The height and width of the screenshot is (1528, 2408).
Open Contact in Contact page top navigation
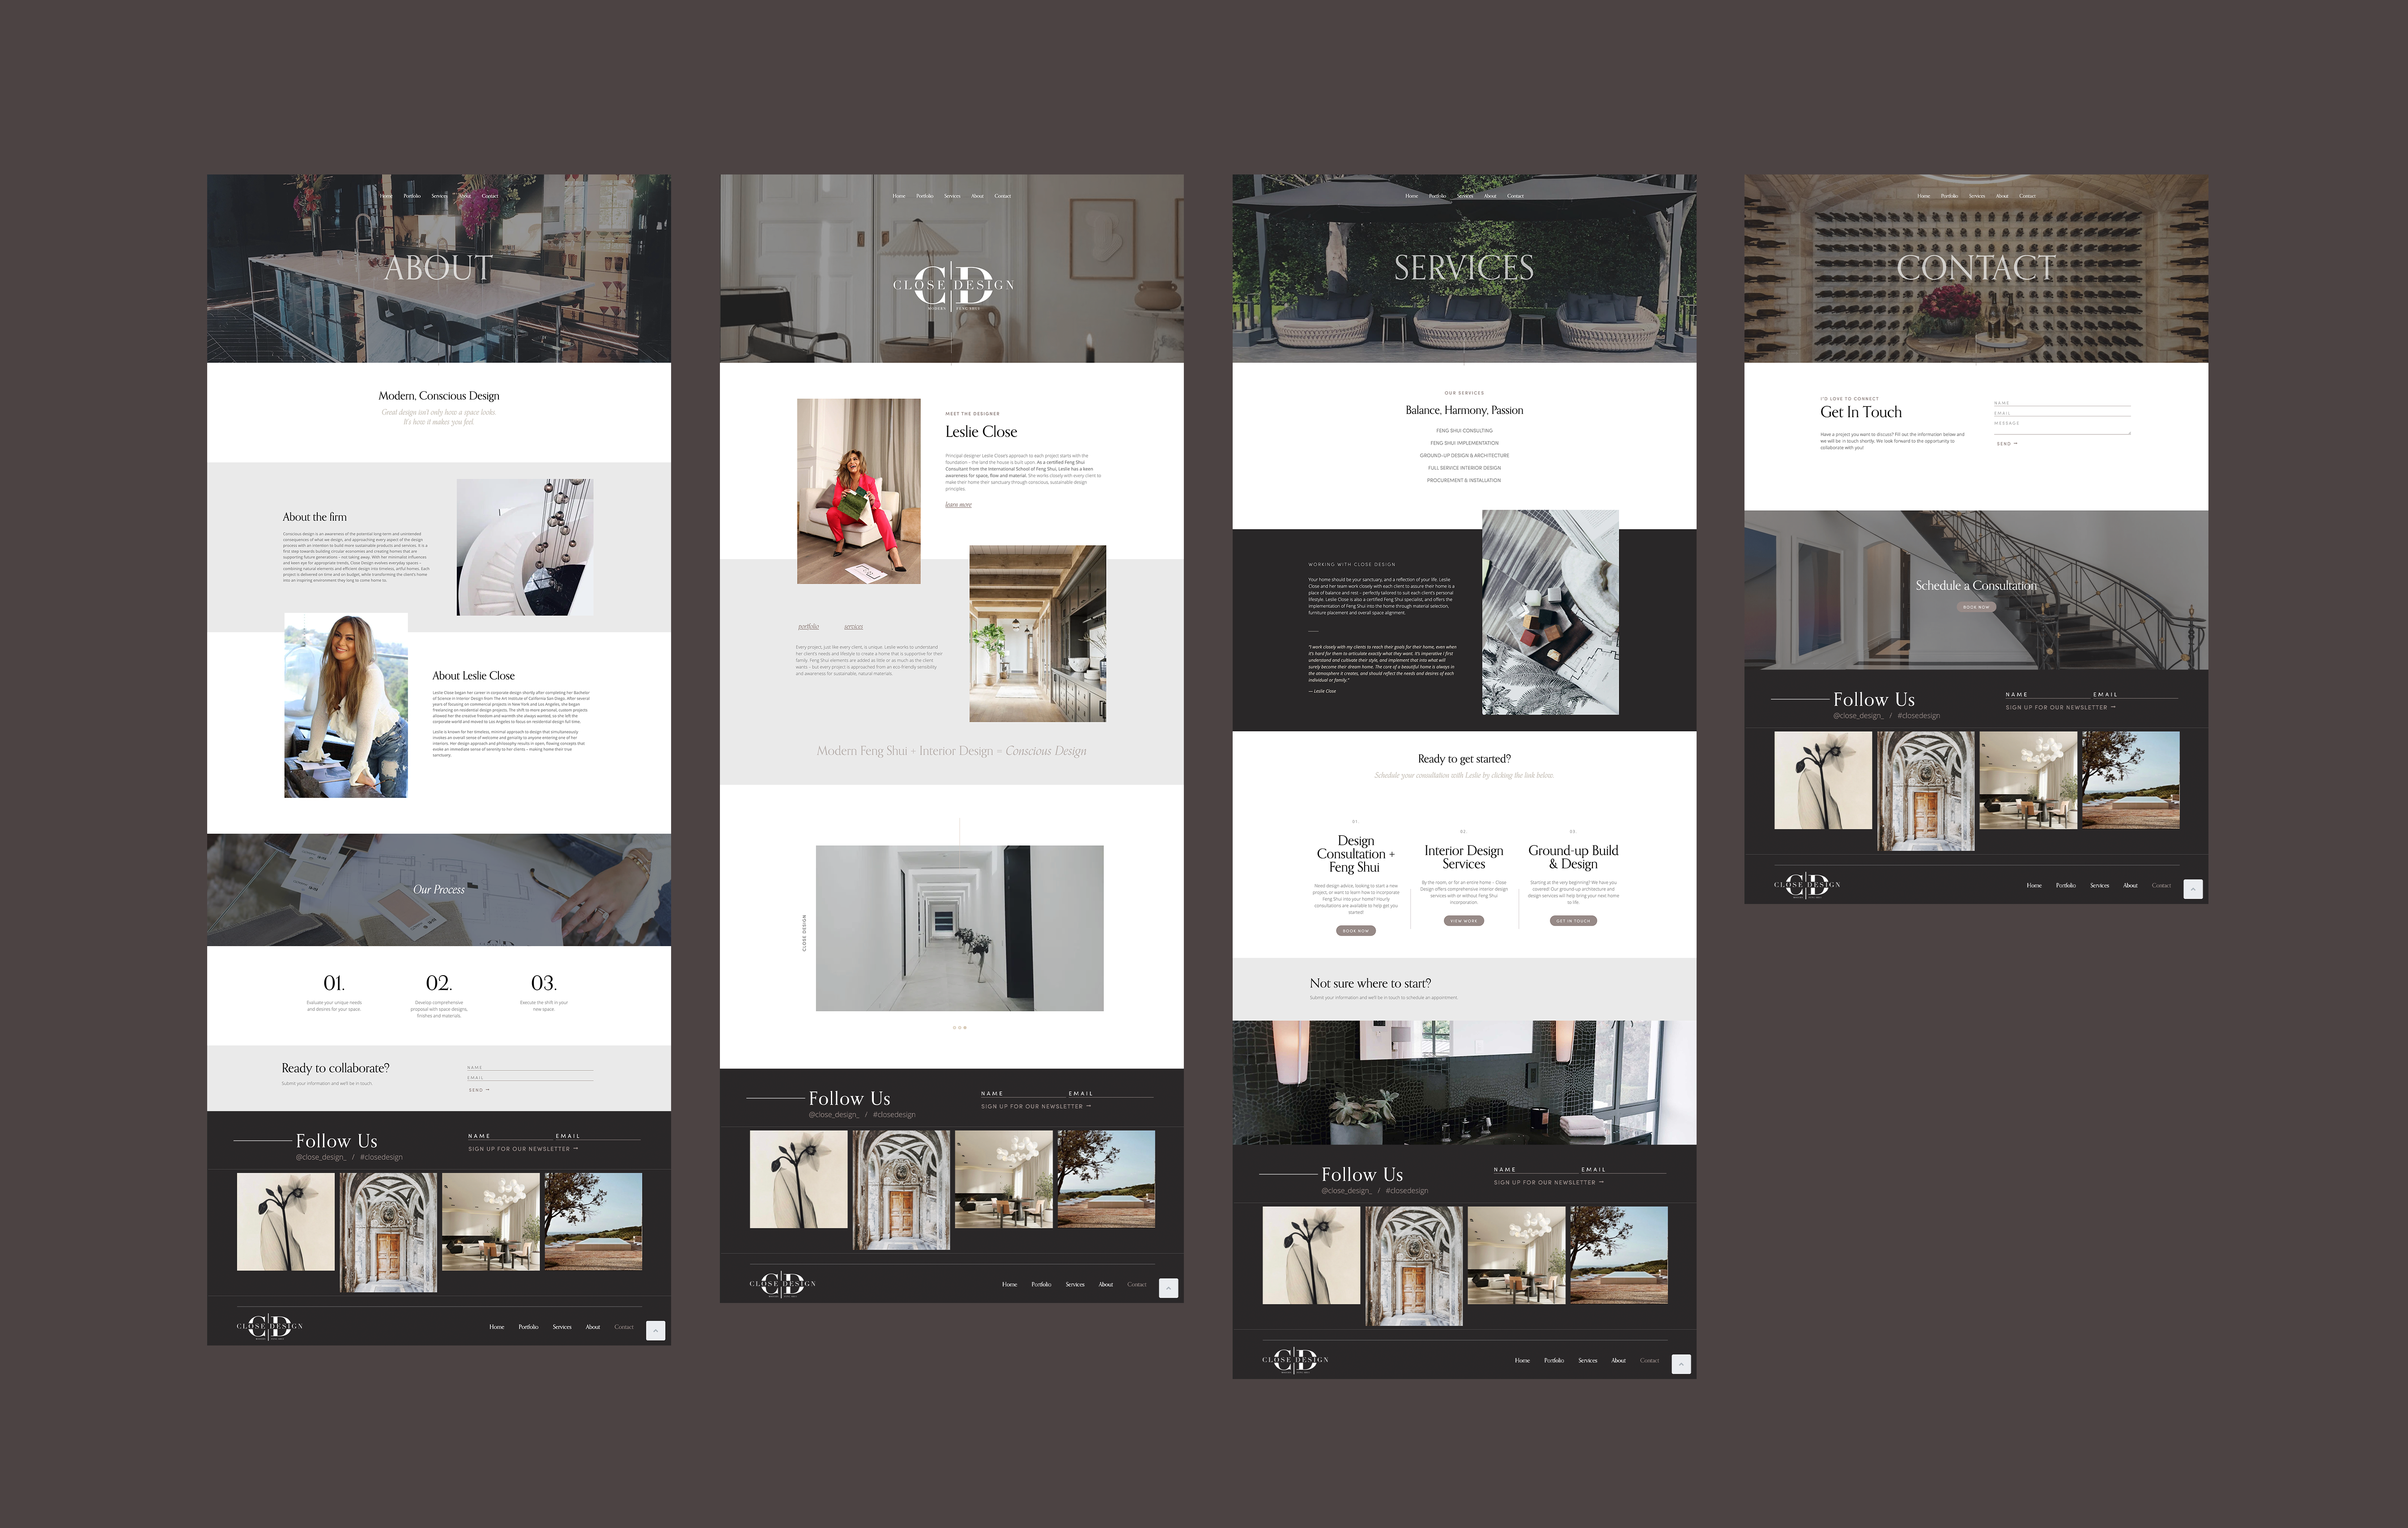point(2027,196)
